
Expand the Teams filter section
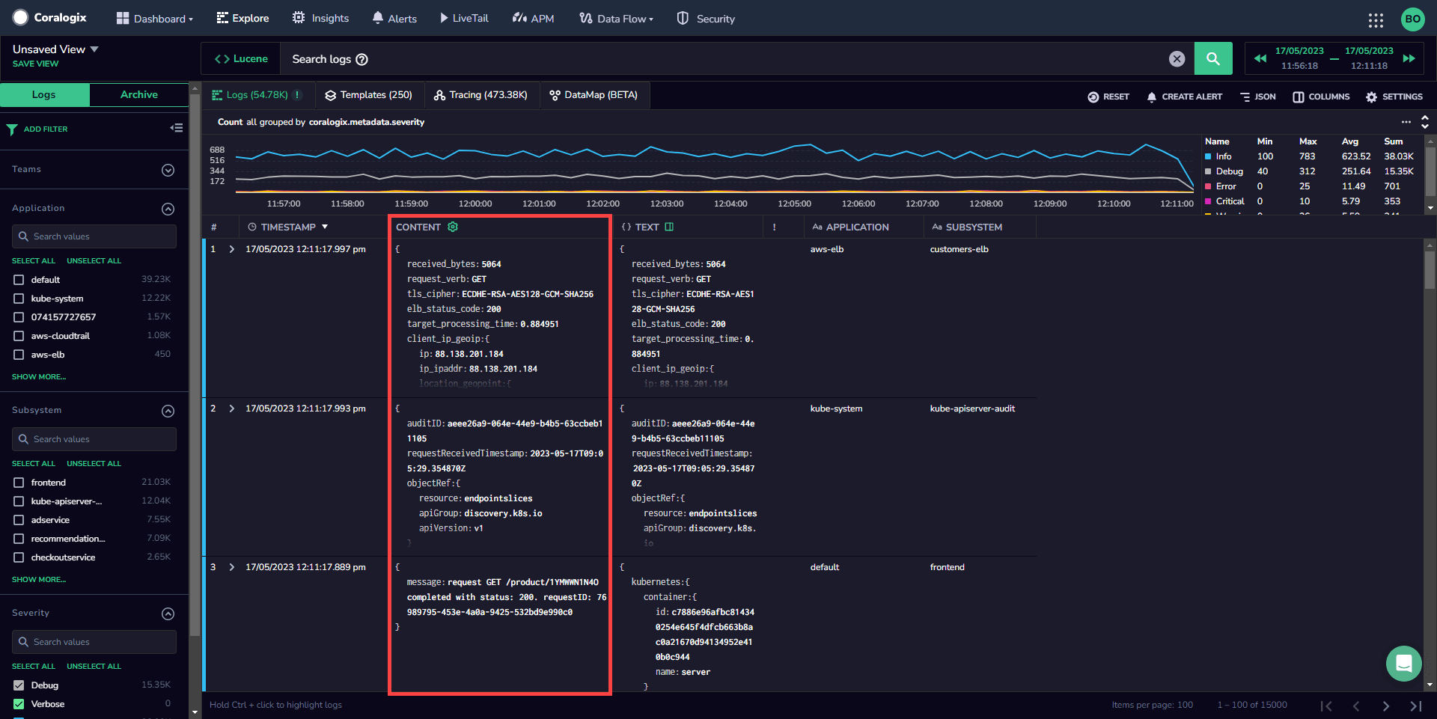168,170
